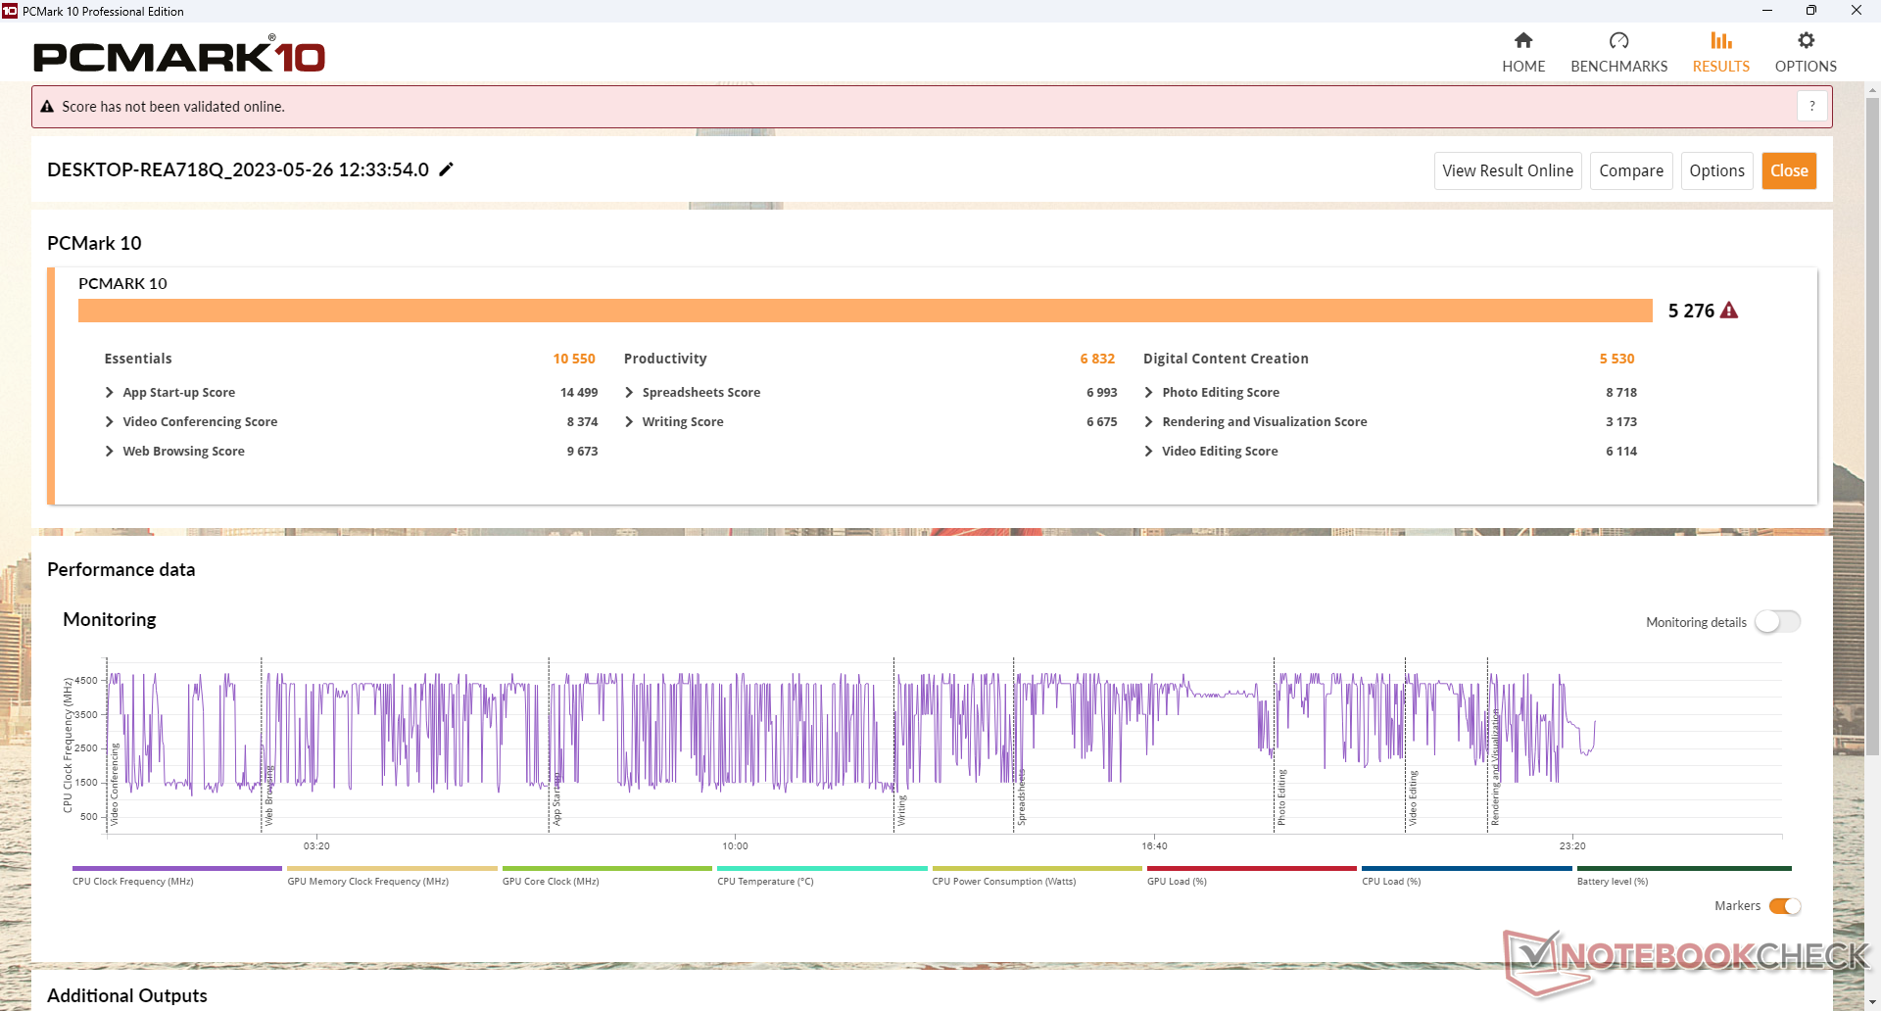Click the PCMark 10 logo
Screen dimensions: 1881x1011
point(179,56)
